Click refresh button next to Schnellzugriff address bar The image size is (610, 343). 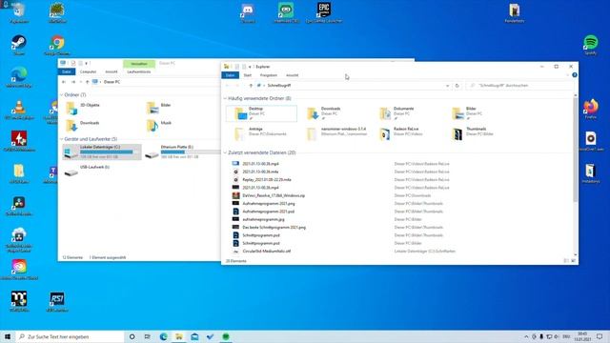click(457, 86)
